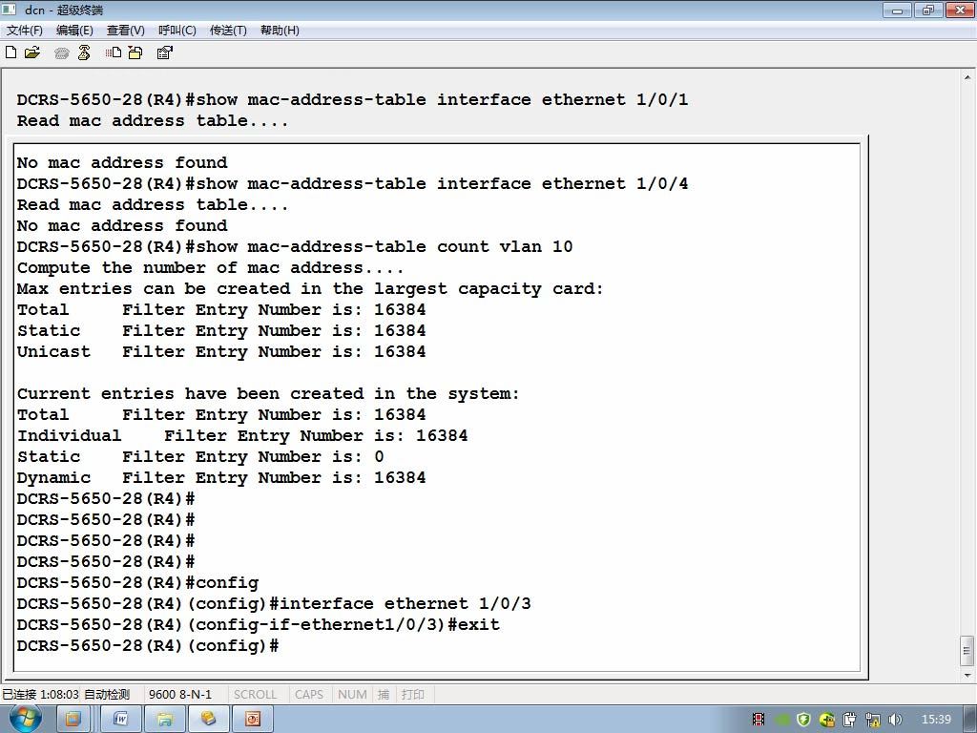Click the red film strip tray icon

759,720
